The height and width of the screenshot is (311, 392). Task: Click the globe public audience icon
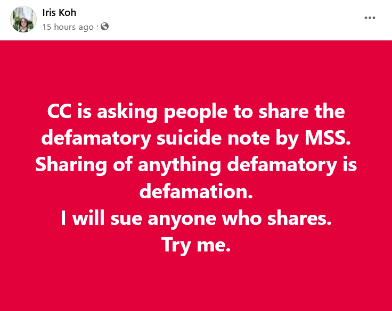pyautogui.click(x=105, y=26)
